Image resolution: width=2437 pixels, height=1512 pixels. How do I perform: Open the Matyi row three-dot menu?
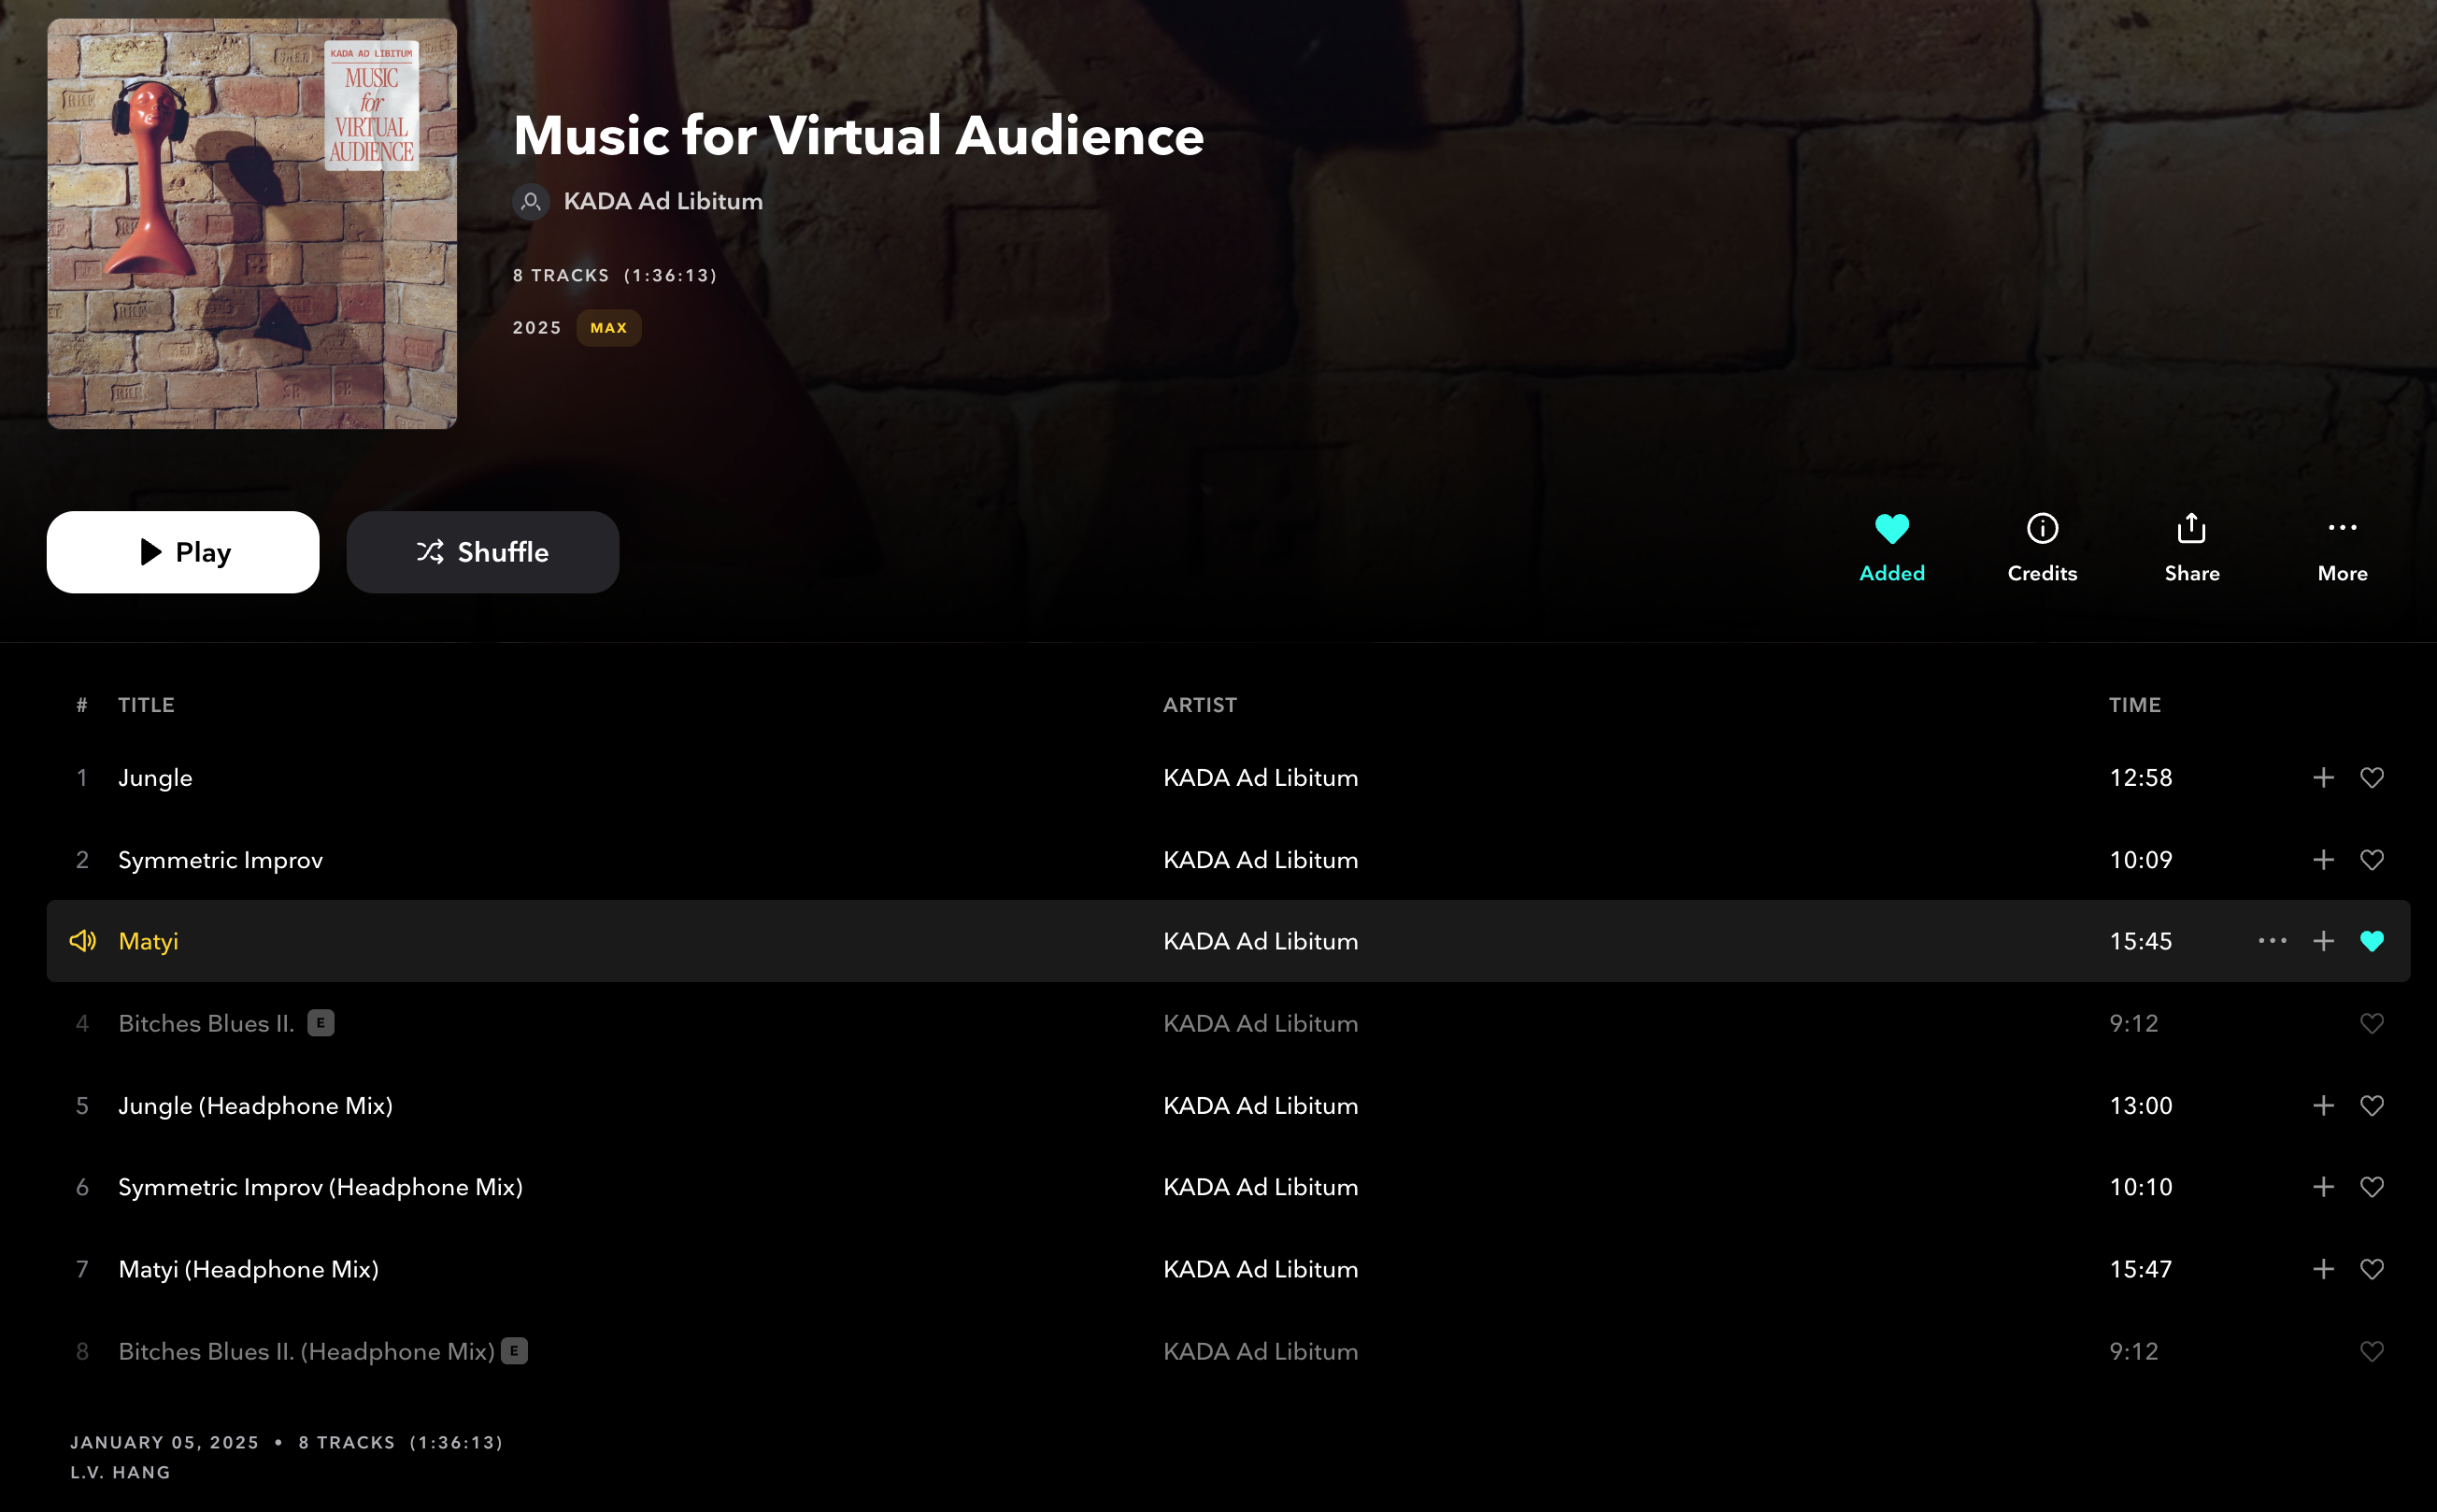(2272, 941)
